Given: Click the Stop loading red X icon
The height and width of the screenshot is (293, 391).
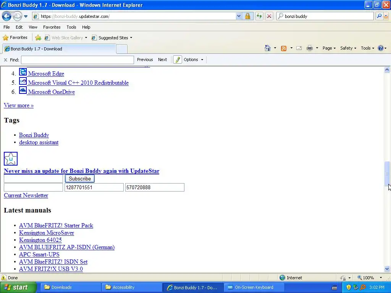Looking at the screenshot, I should (269, 16).
